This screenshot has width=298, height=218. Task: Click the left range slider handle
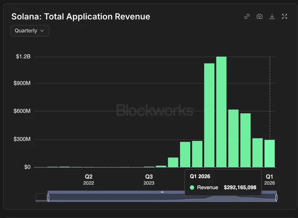tap(48, 198)
